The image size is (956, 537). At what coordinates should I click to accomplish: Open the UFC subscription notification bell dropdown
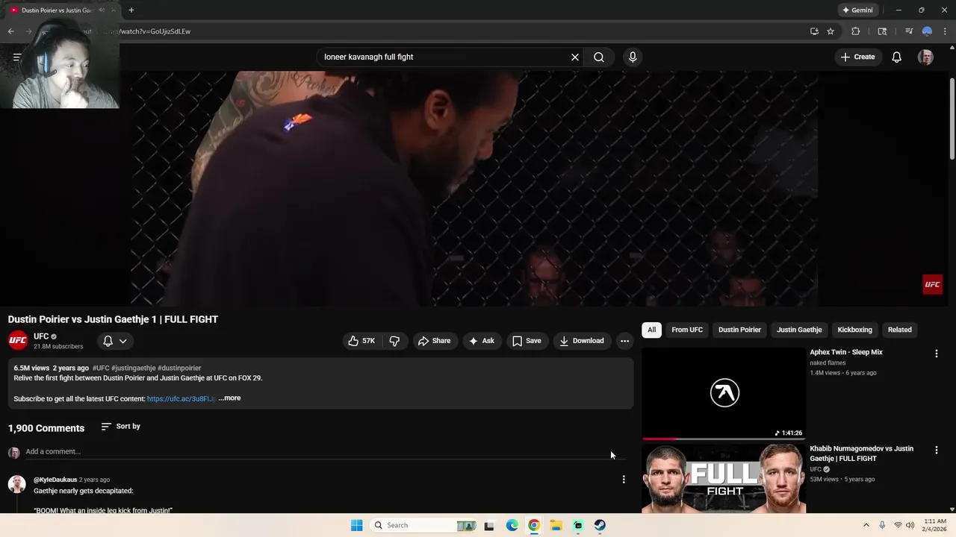click(115, 341)
